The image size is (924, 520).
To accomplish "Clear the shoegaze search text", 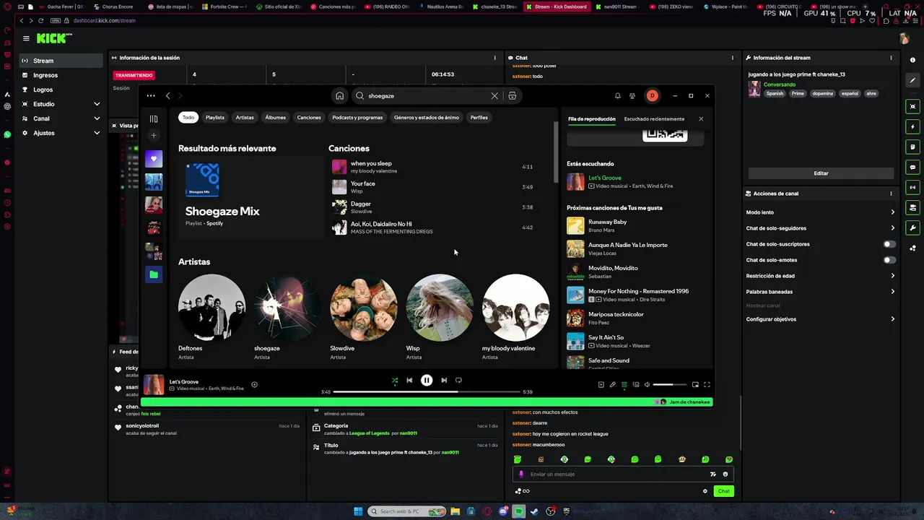I will [x=494, y=95].
